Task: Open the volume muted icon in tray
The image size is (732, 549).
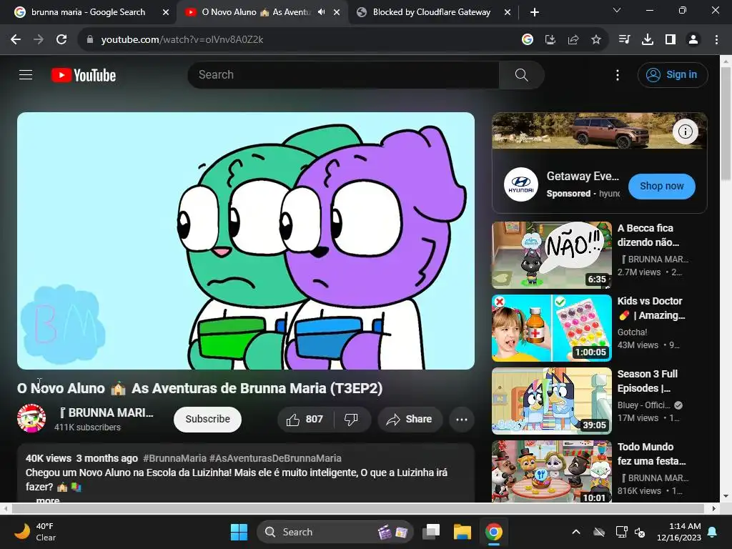Action: 640,532
